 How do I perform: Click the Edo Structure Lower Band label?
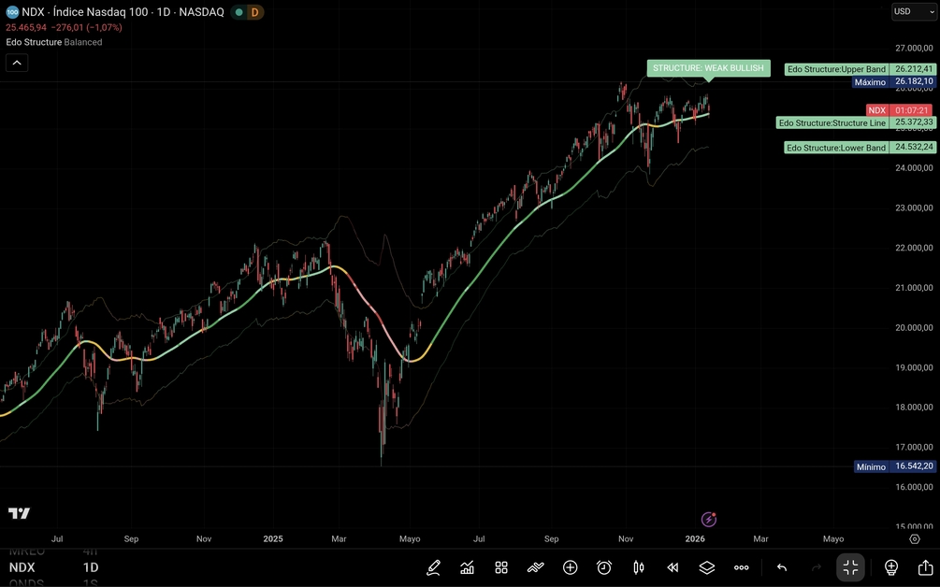click(x=860, y=148)
